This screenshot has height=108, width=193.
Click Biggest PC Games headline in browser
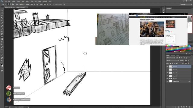click(x=147, y=19)
